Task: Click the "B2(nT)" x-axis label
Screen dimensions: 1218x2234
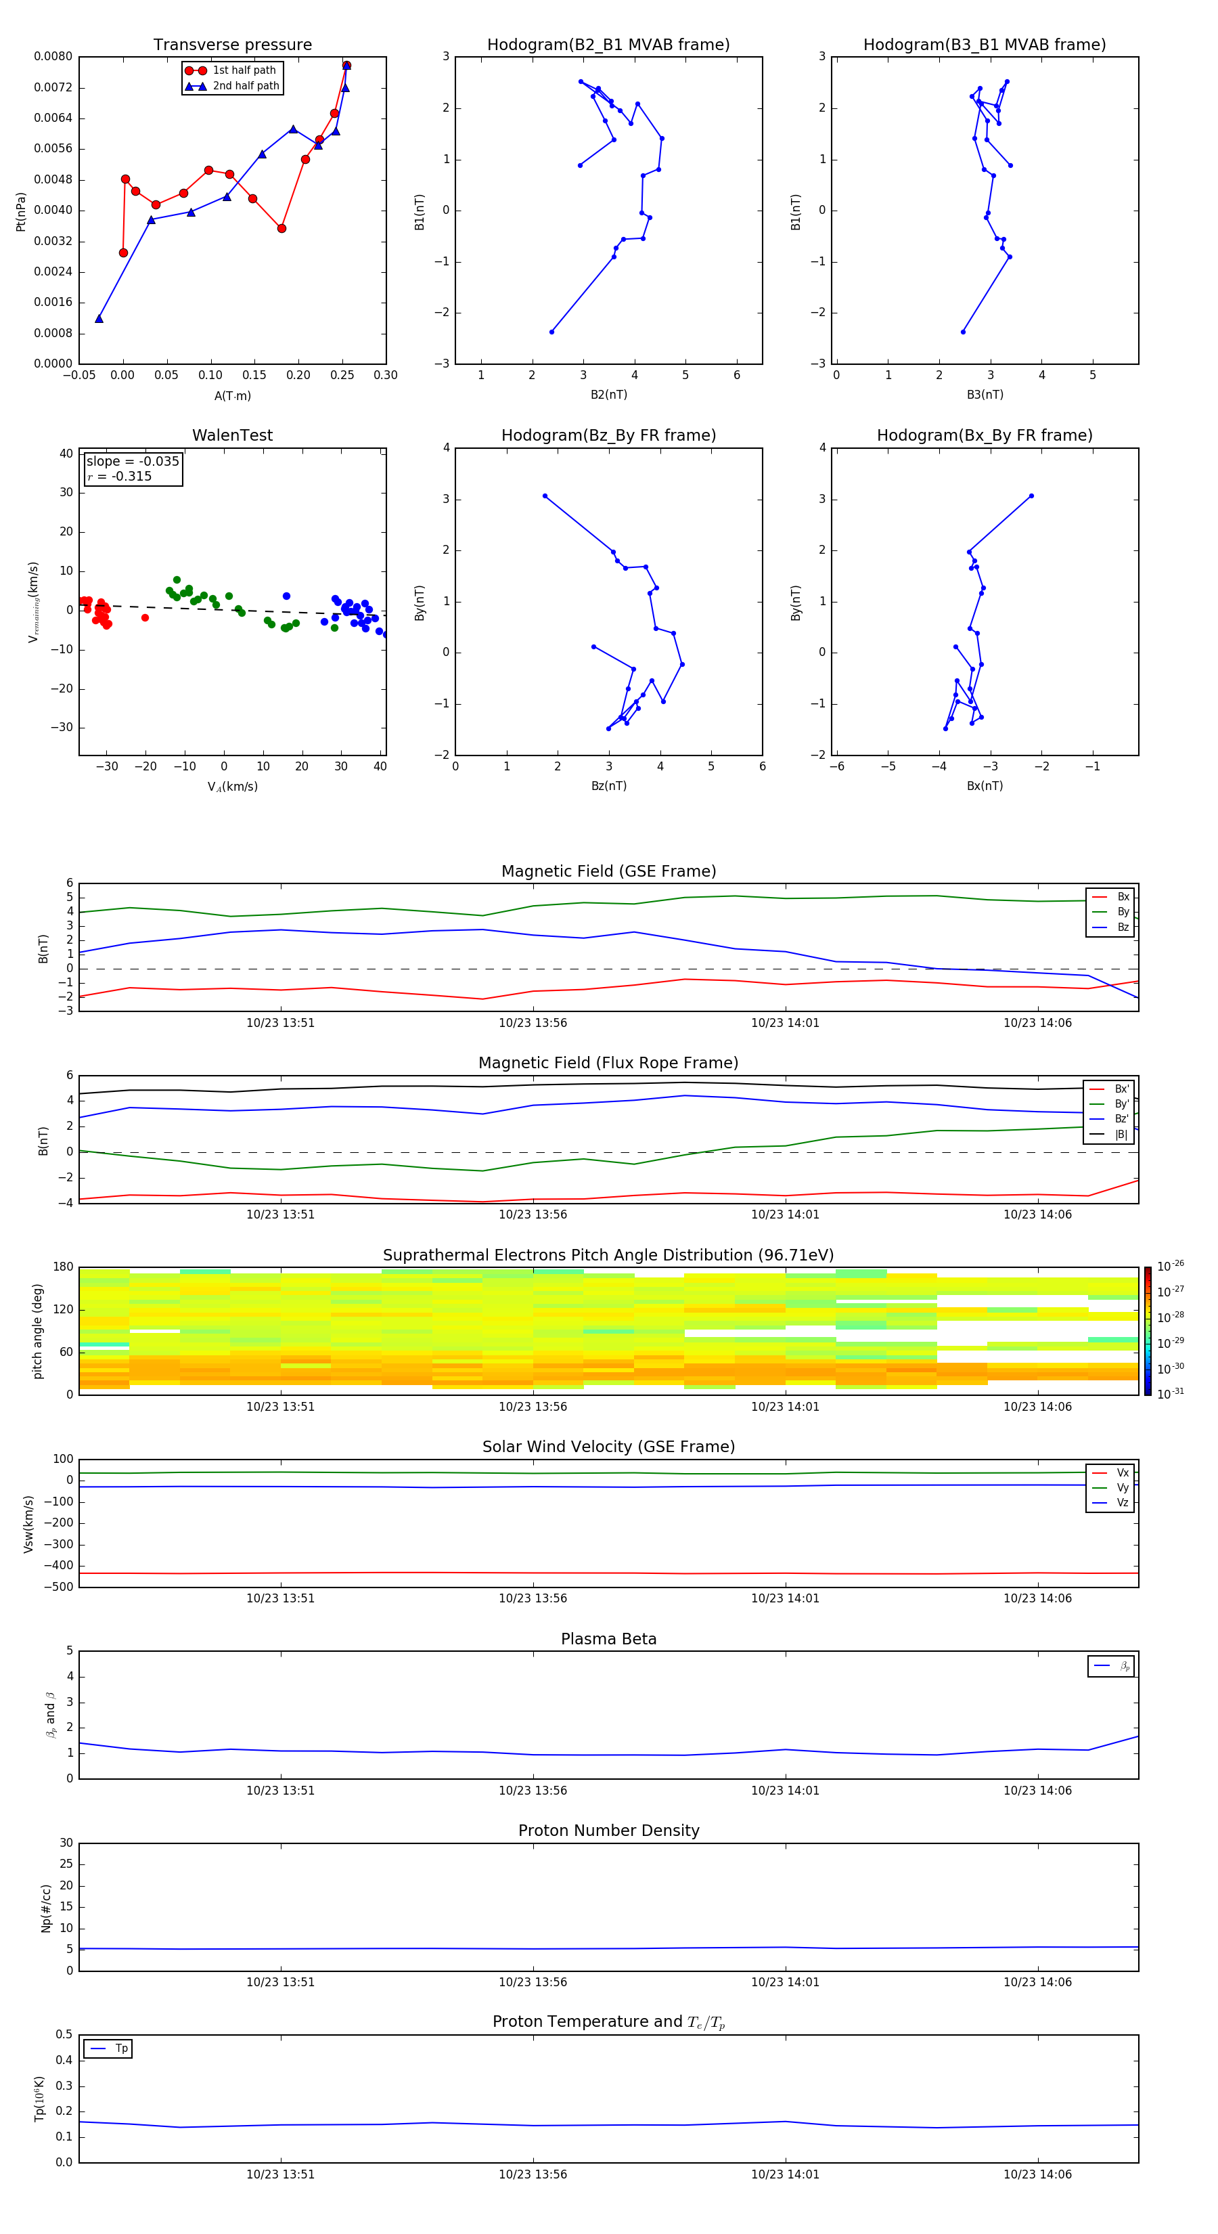Action: pyautogui.click(x=608, y=395)
